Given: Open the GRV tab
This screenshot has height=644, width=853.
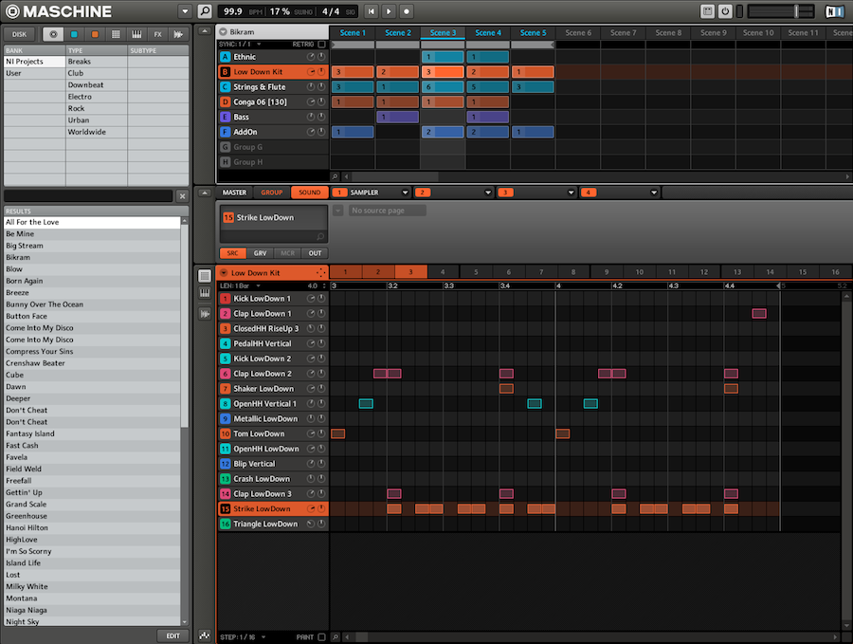Looking at the screenshot, I should pyautogui.click(x=260, y=253).
